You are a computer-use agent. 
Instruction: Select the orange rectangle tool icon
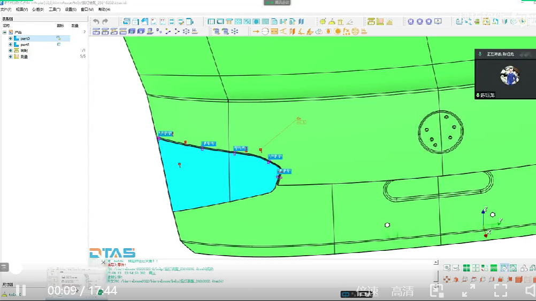coord(274,31)
